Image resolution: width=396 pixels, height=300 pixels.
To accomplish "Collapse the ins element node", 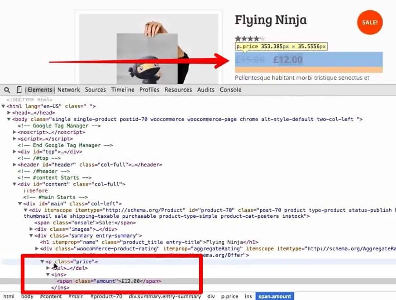I will coord(48,274).
